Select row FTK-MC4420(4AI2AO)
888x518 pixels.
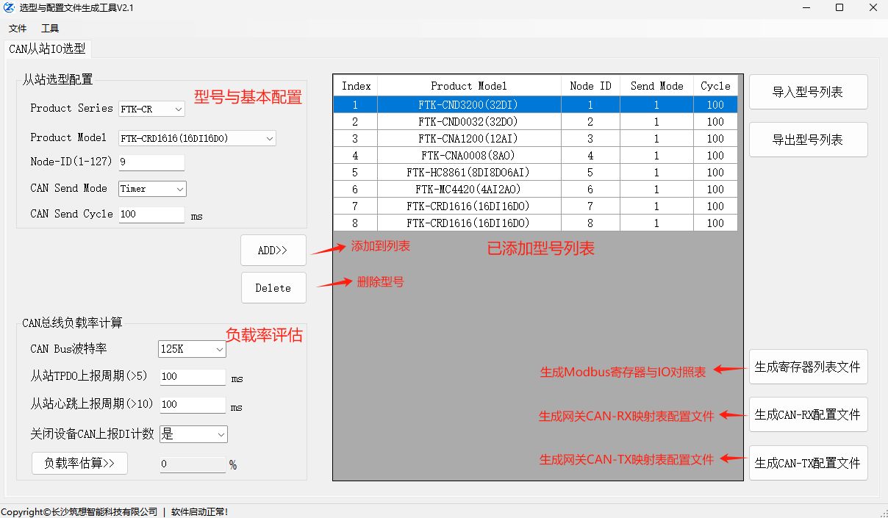(x=535, y=190)
